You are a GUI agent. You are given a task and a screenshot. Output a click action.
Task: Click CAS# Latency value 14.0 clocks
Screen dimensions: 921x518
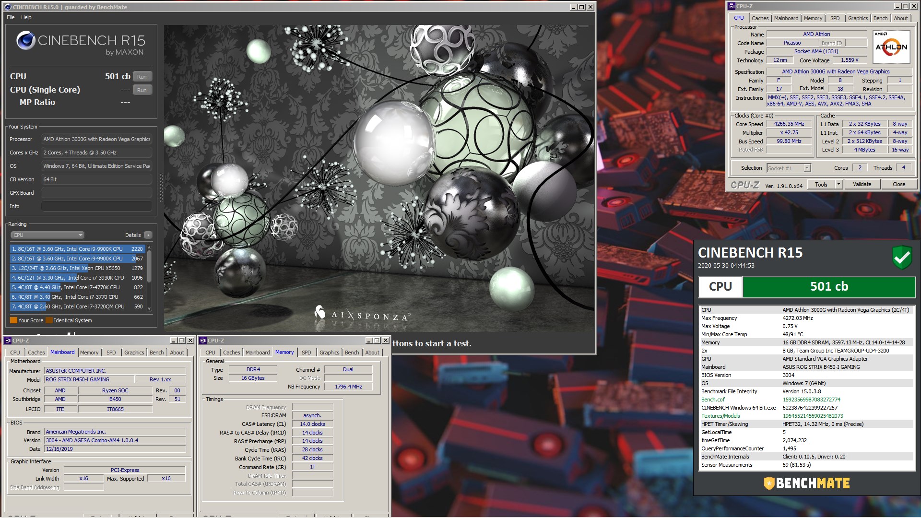[x=312, y=424]
